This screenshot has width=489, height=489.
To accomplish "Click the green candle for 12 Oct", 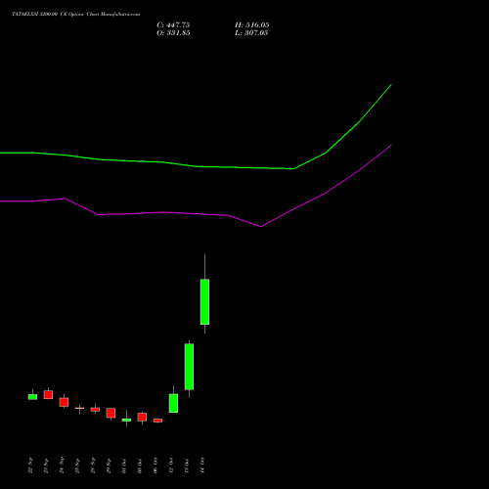I will 173,403.
